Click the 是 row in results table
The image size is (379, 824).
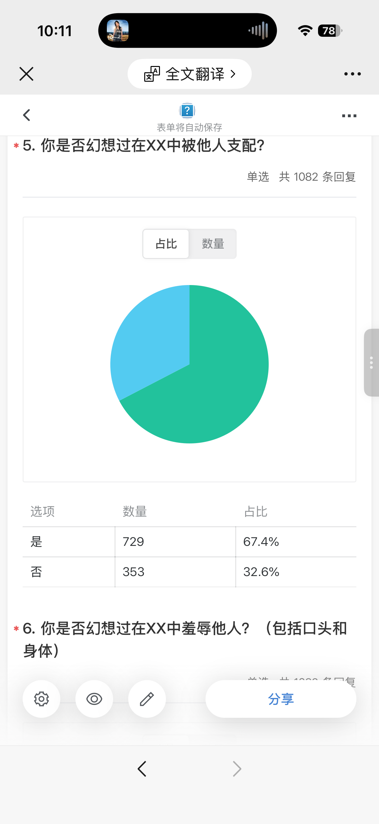pyautogui.click(x=189, y=541)
